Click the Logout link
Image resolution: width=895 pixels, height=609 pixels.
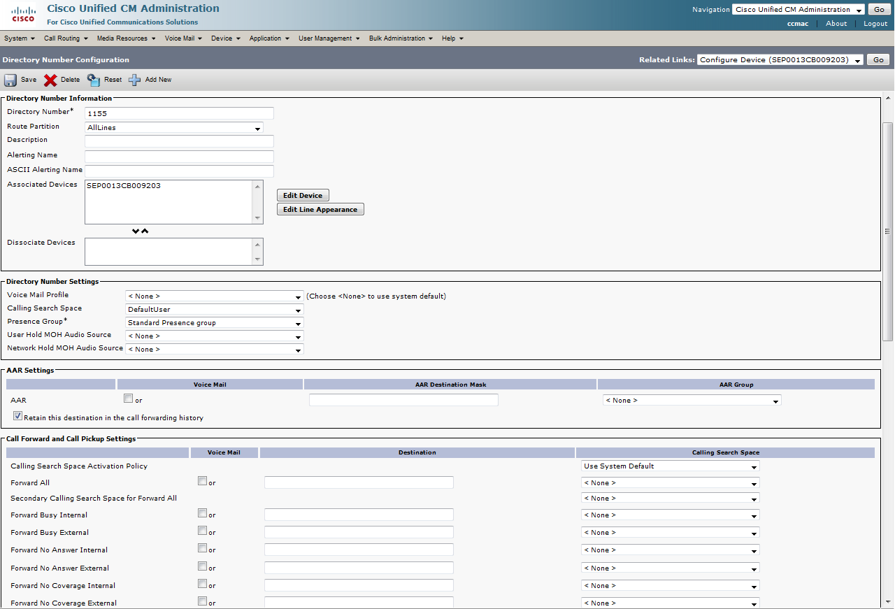pyautogui.click(x=875, y=24)
